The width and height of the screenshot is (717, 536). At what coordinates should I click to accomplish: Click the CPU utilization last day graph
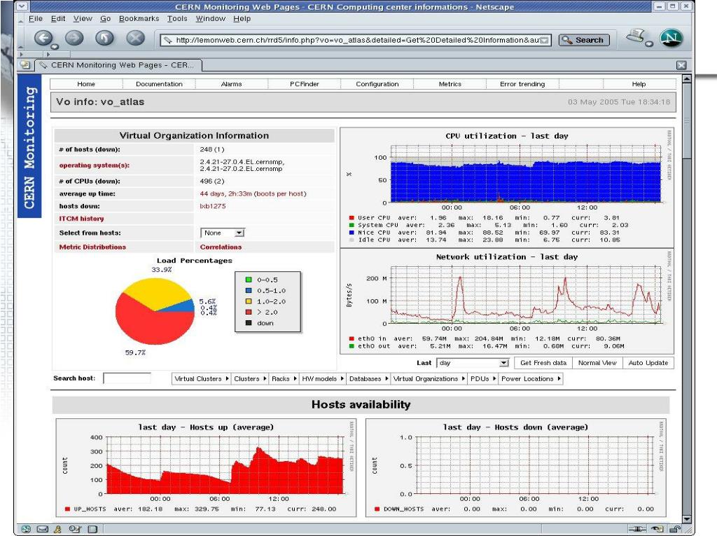click(x=507, y=188)
